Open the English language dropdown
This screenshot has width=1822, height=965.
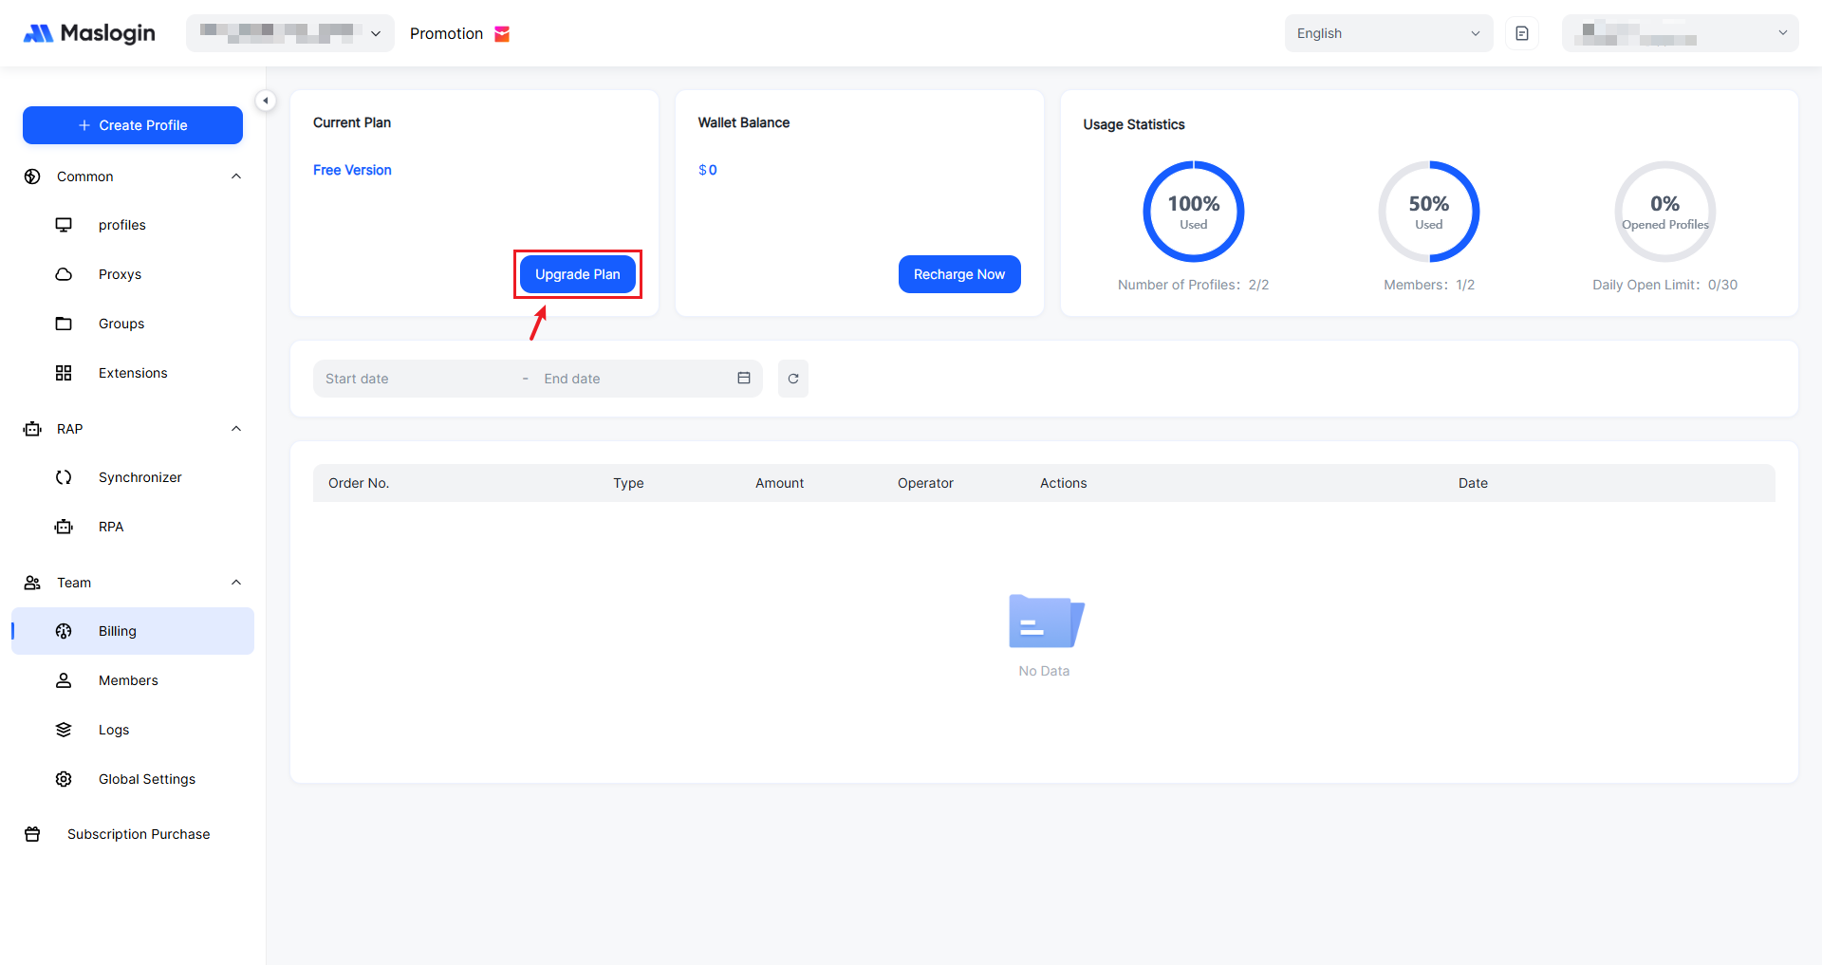point(1387,33)
